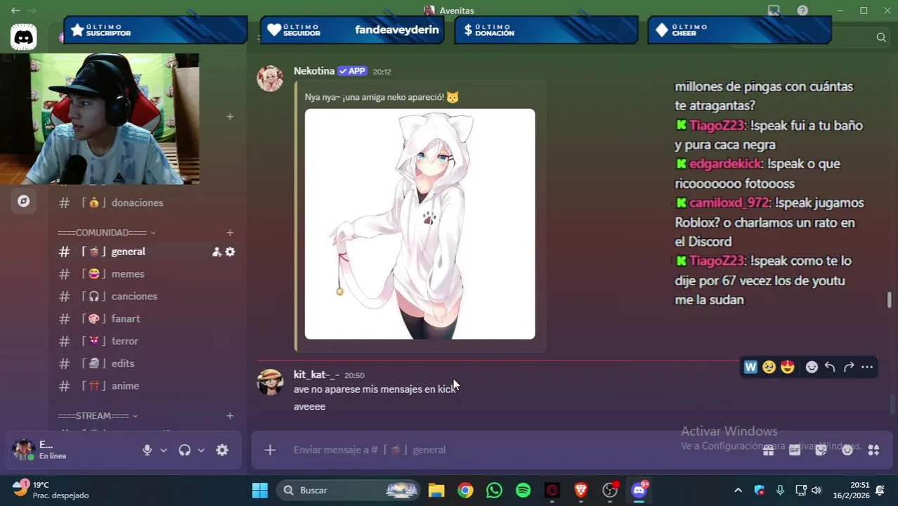Image resolution: width=898 pixels, height=506 pixels.
Task: React with the heart-eyes emoji
Action: [x=787, y=367]
